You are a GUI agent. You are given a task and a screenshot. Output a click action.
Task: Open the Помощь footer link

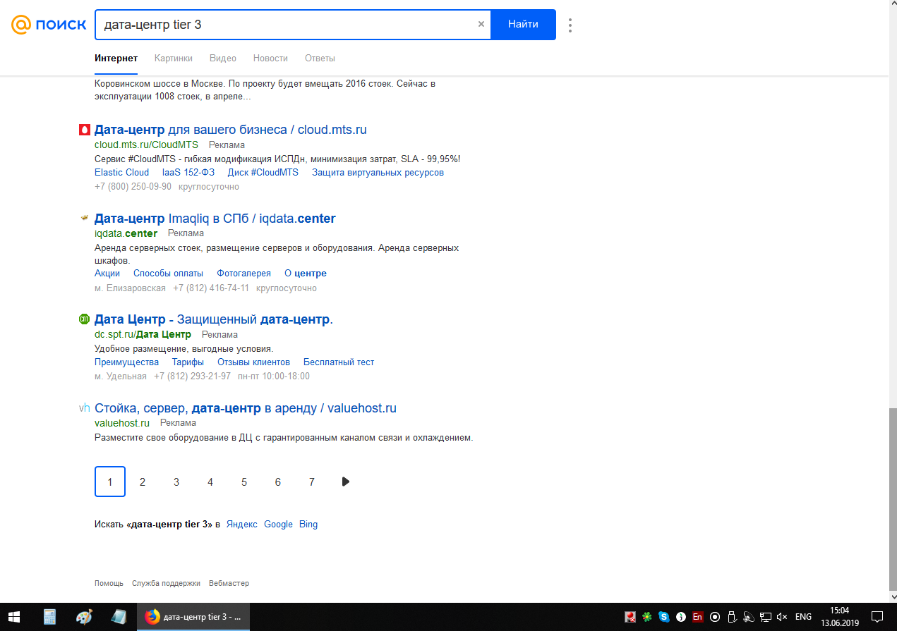point(109,584)
